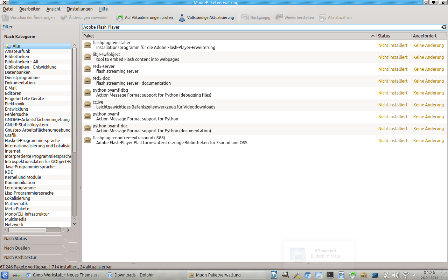Viewport: 448px width, 280px height.
Task: Click the DEB icon of flashplugin-installer
Action: (87, 45)
